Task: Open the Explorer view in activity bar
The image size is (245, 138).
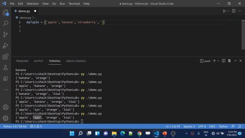Action: 5,13
